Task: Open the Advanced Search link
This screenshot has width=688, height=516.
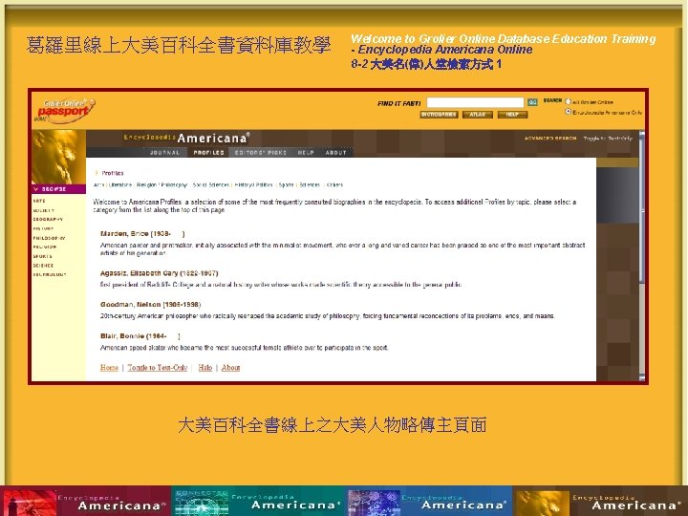Action: (550, 139)
